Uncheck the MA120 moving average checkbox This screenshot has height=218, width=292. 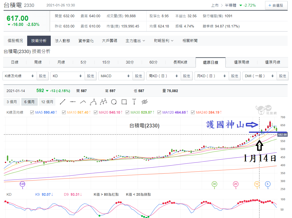pos(159,112)
